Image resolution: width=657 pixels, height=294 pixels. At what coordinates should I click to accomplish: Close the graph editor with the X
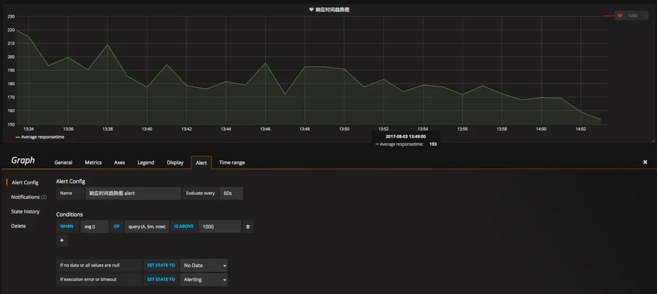coord(645,162)
